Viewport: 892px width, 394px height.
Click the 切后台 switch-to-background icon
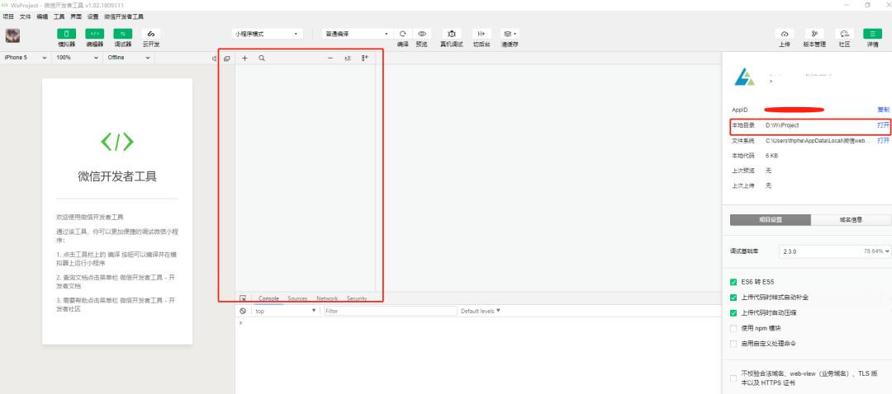(x=482, y=34)
